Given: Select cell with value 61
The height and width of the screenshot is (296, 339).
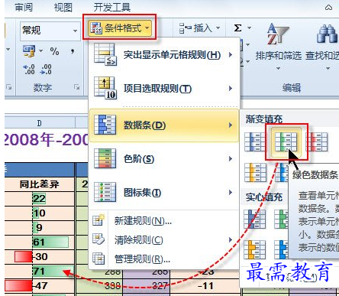Looking at the screenshot, I should tap(40, 242).
